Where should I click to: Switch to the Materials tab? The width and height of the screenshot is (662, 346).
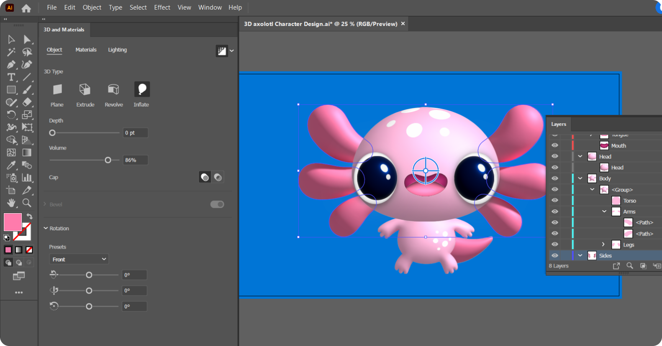pos(86,50)
